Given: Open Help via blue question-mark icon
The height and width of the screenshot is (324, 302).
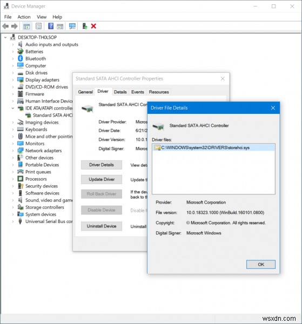Looking at the screenshot, I should coord(51,26).
